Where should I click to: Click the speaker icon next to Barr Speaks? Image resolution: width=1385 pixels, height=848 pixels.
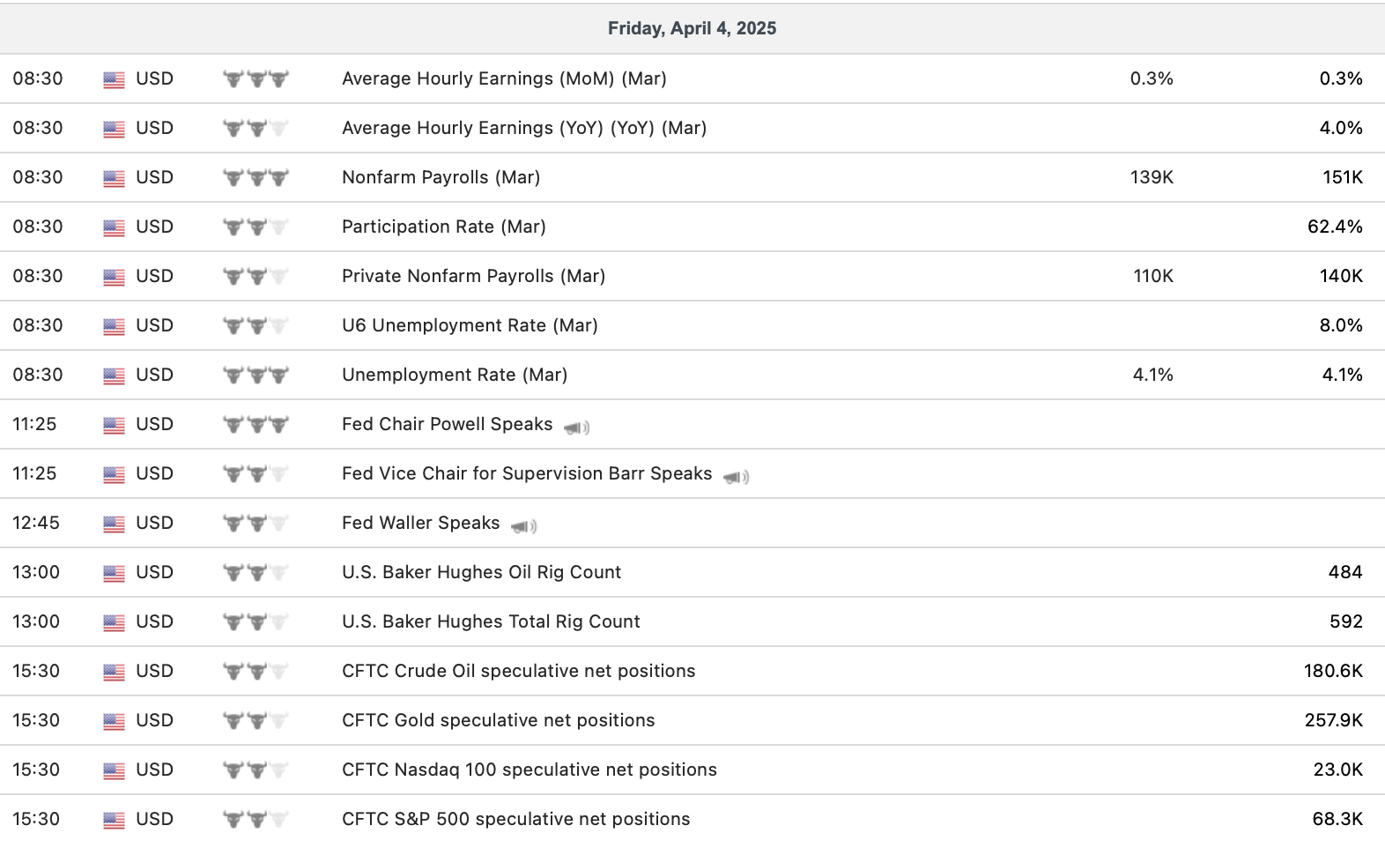736,477
